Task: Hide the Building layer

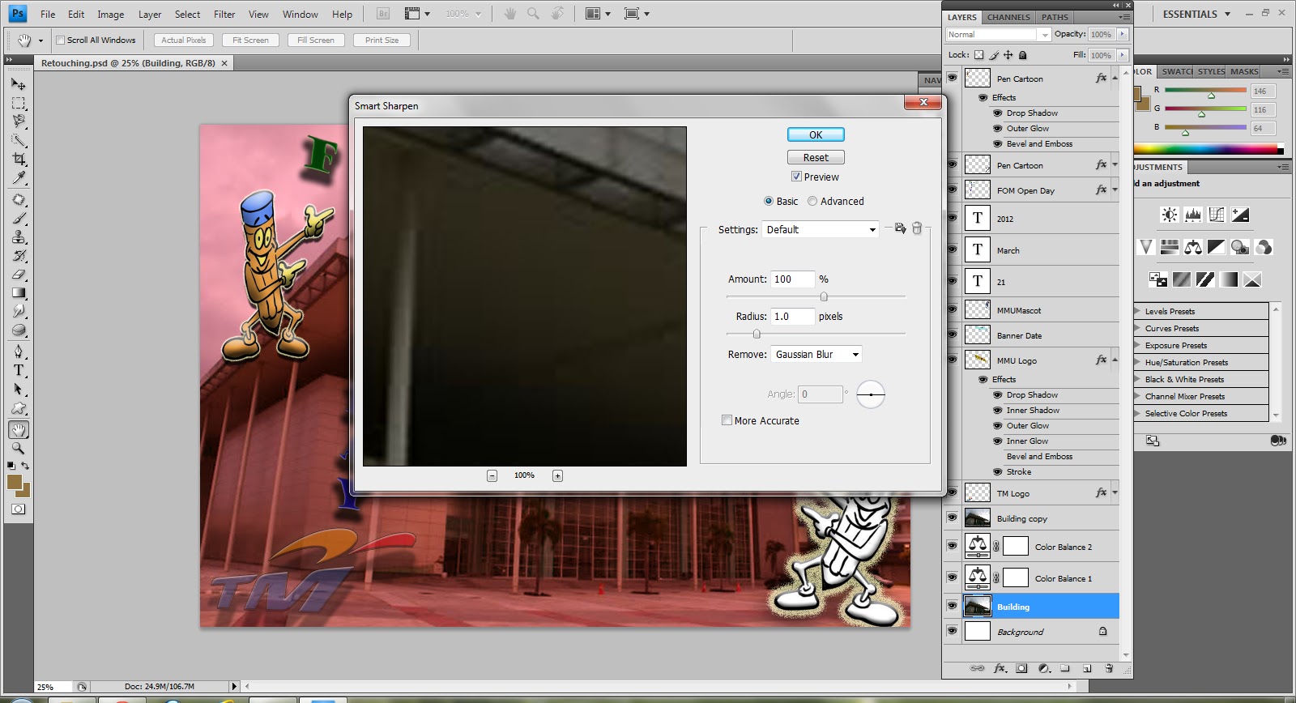Action: pos(952,606)
